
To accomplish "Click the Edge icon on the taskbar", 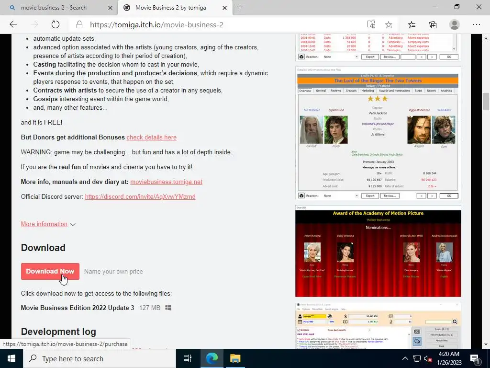I will (x=212, y=358).
